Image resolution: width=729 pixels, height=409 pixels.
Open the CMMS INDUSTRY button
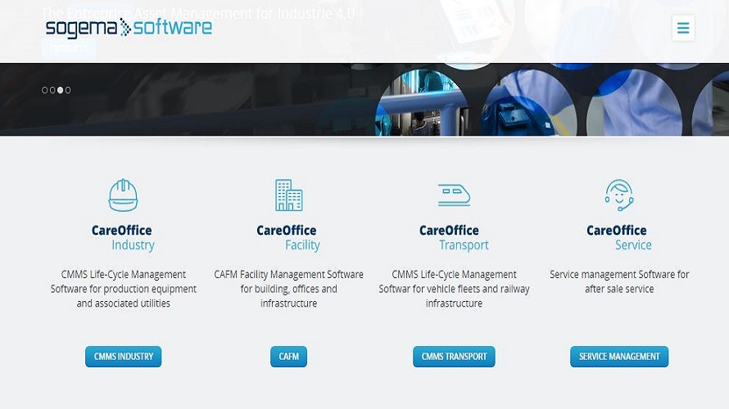123,357
